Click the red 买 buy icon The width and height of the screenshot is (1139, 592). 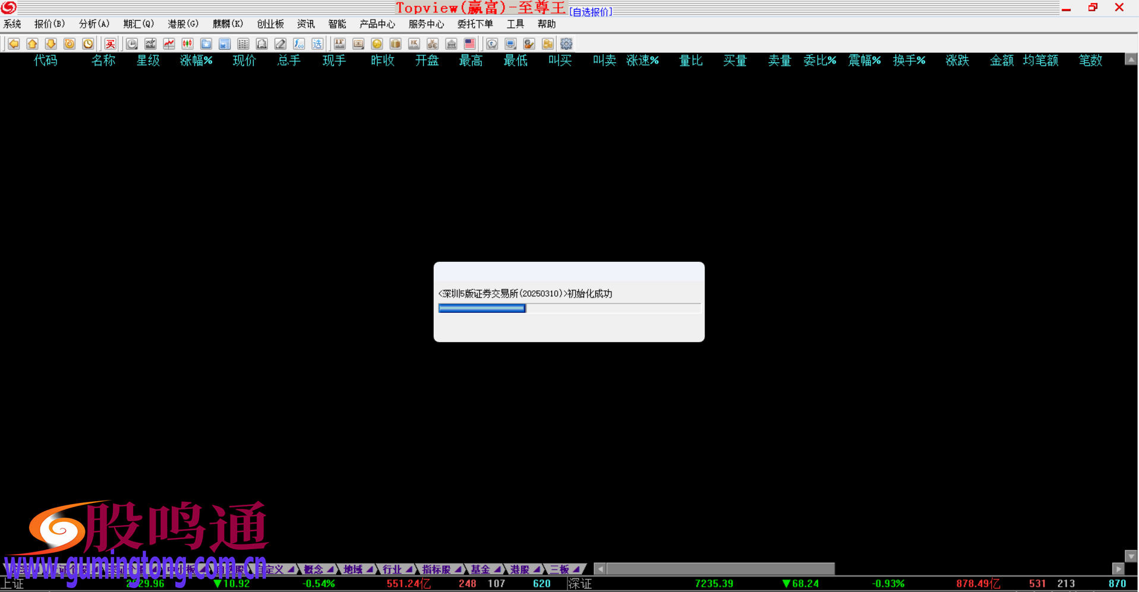110,44
